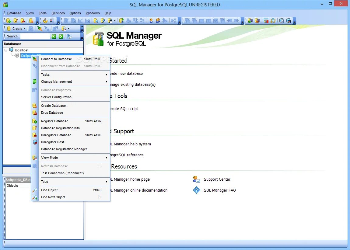This screenshot has width=350, height=250.
Task: Open the Windows menu
Action: tap(93, 13)
